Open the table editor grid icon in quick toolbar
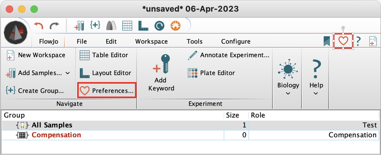This screenshot has width=381, height=155. [127, 26]
